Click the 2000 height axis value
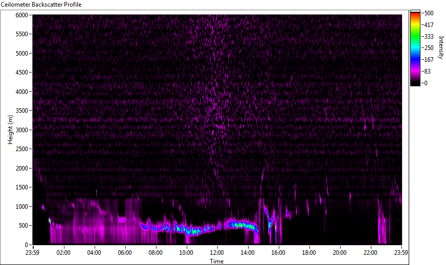 21,168
